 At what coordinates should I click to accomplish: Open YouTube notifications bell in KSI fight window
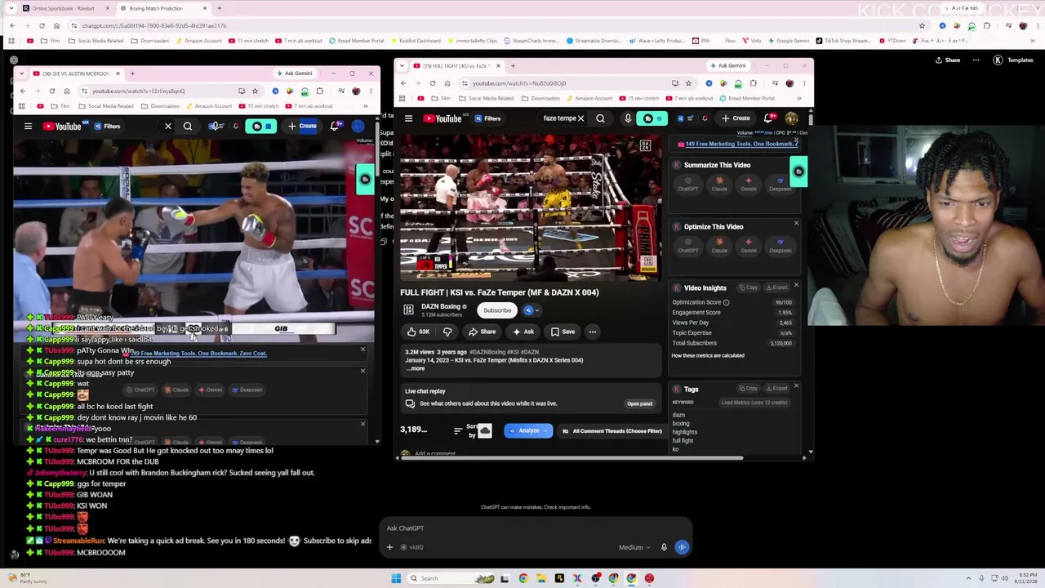[768, 118]
